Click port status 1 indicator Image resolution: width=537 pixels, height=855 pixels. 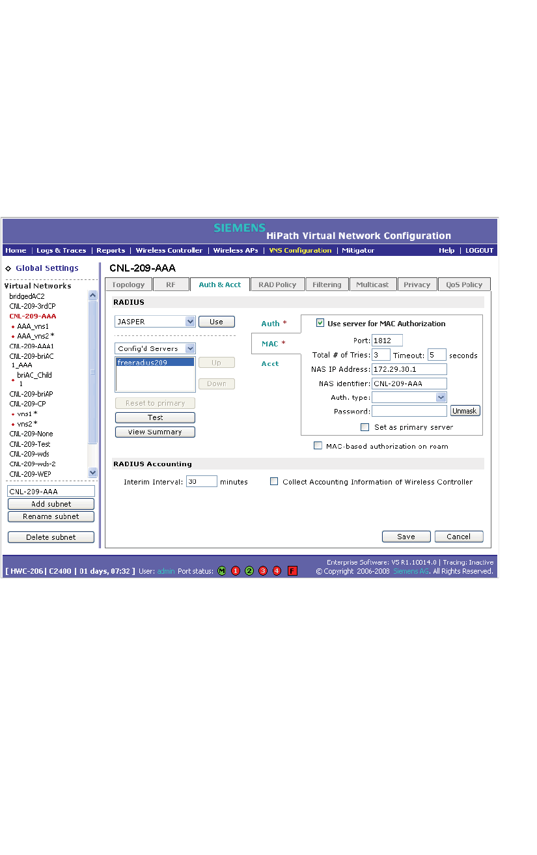click(x=236, y=571)
